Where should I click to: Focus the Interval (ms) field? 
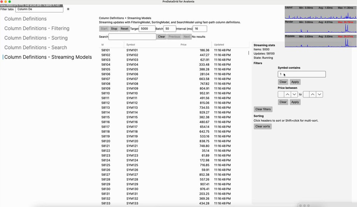click(x=200, y=29)
